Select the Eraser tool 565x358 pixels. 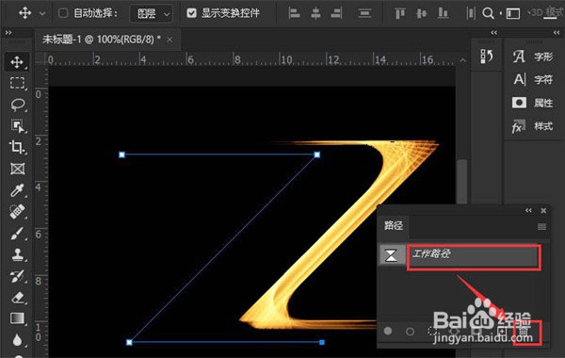tap(17, 298)
